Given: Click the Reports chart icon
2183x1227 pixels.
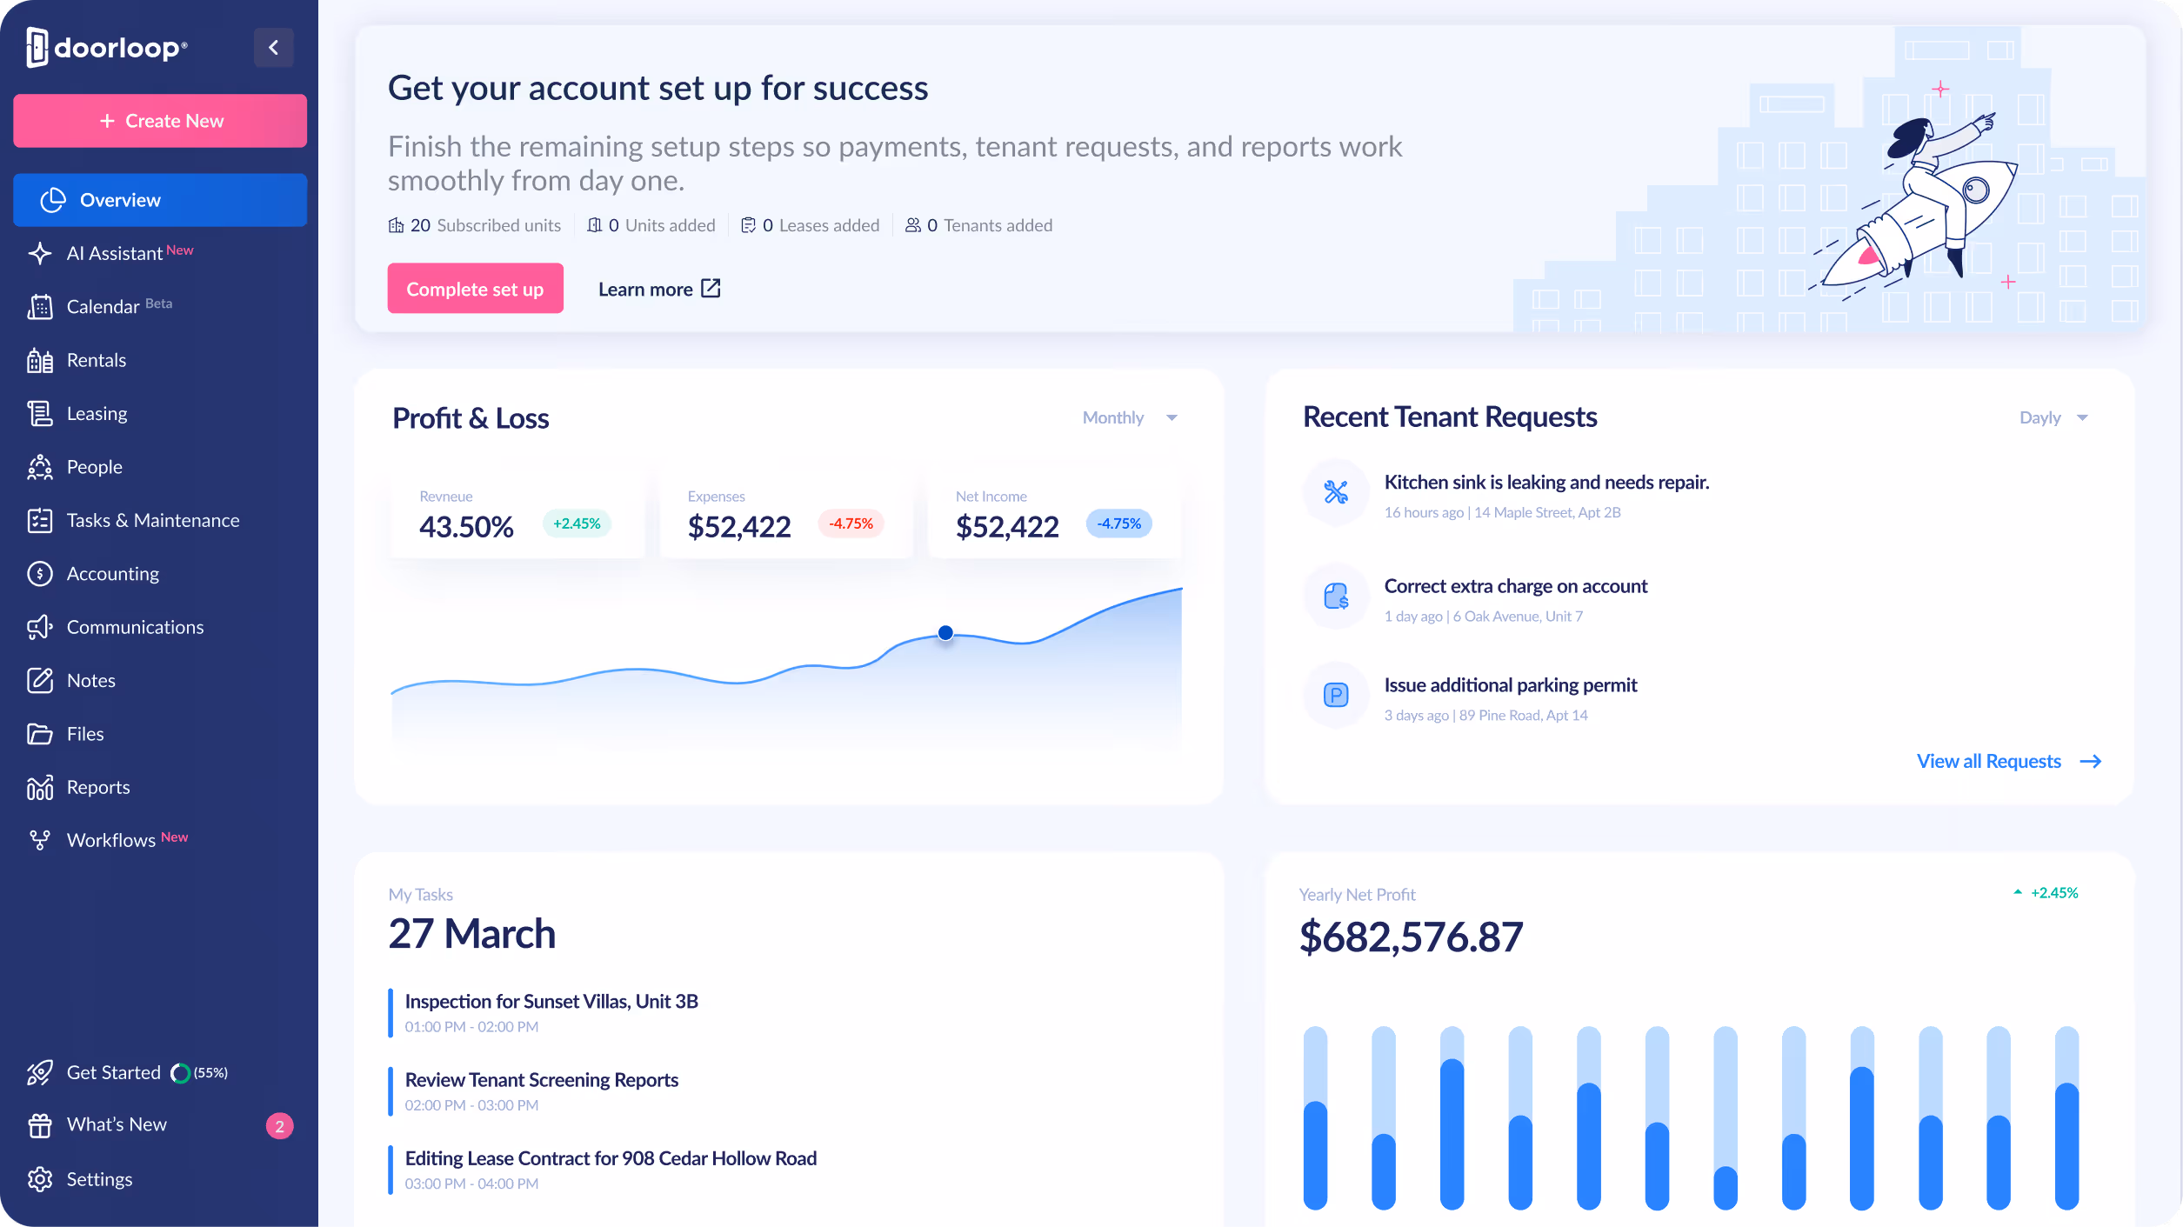Looking at the screenshot, I should pos(40,787).
